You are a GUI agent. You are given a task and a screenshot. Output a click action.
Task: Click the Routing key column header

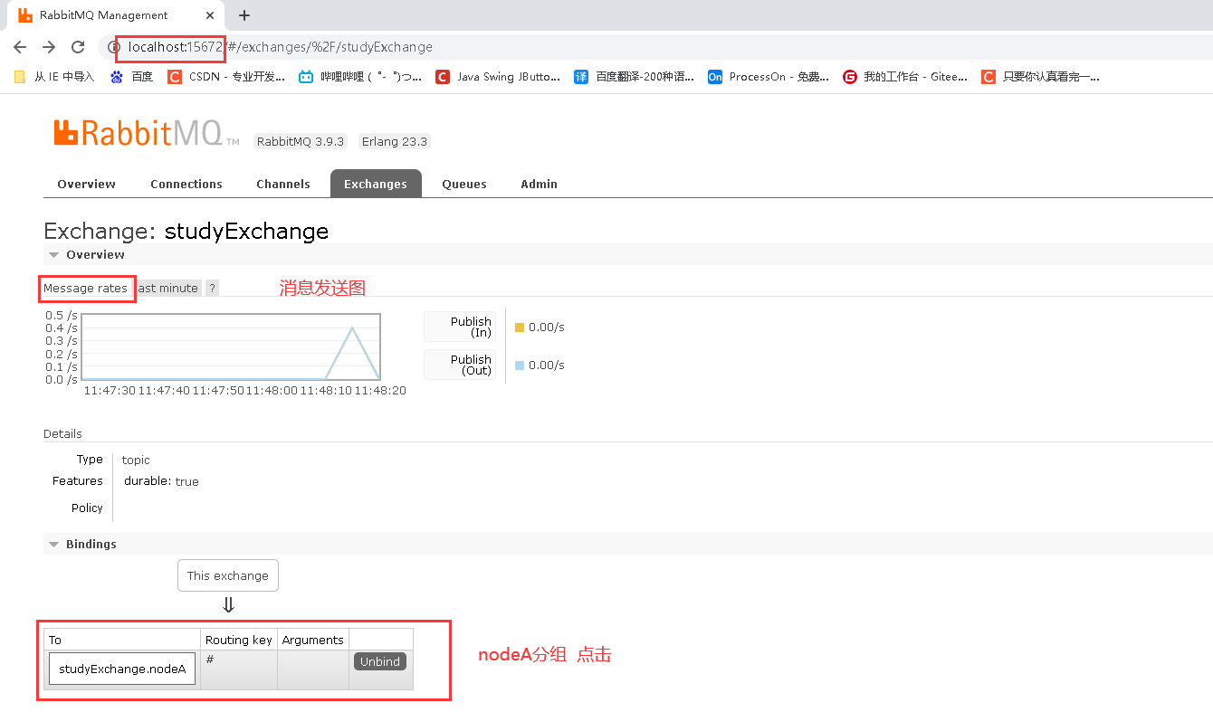click(x=239, y=640)
